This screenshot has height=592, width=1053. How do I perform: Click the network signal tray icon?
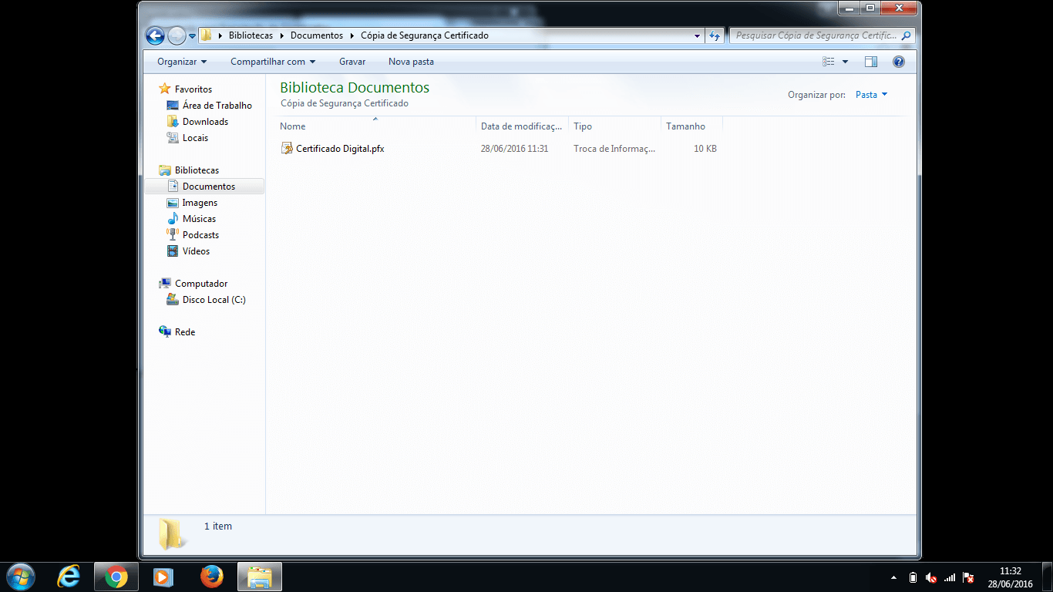950,577
